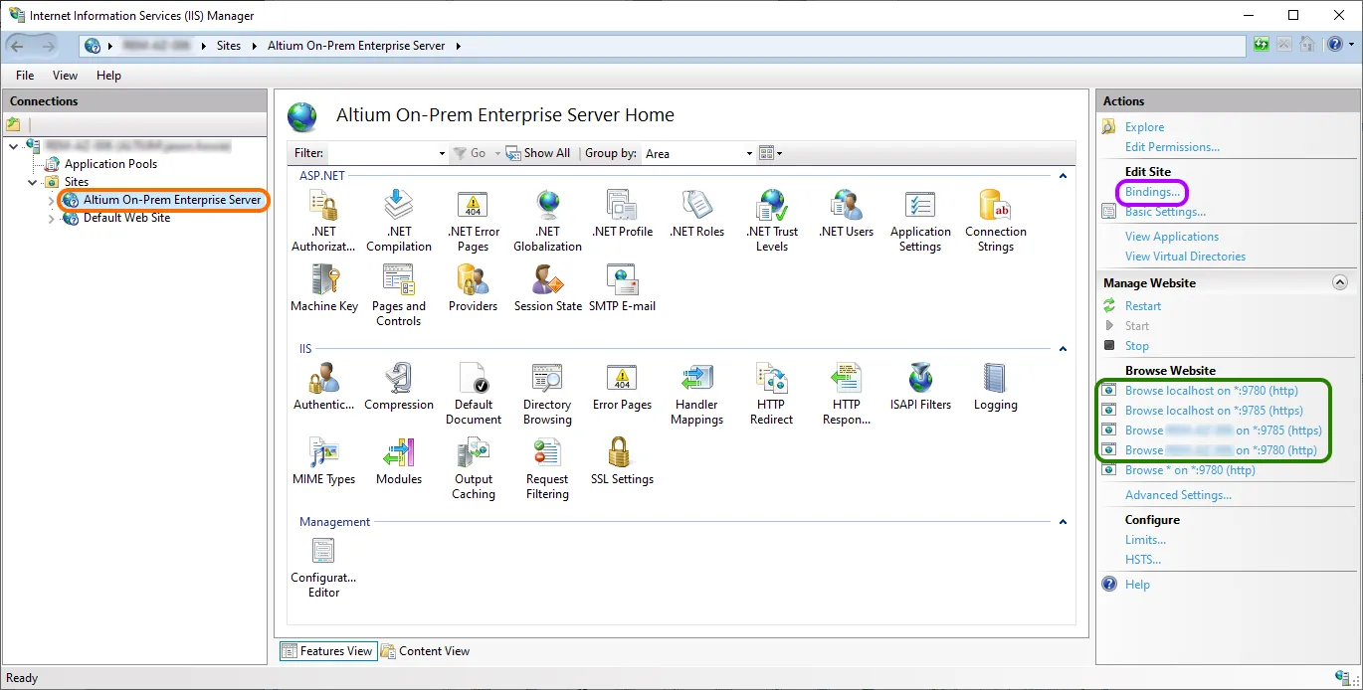The width and height of the screenshot is (1363, 690).
Task: Open the Request Filtering icon
Action: 547,468
